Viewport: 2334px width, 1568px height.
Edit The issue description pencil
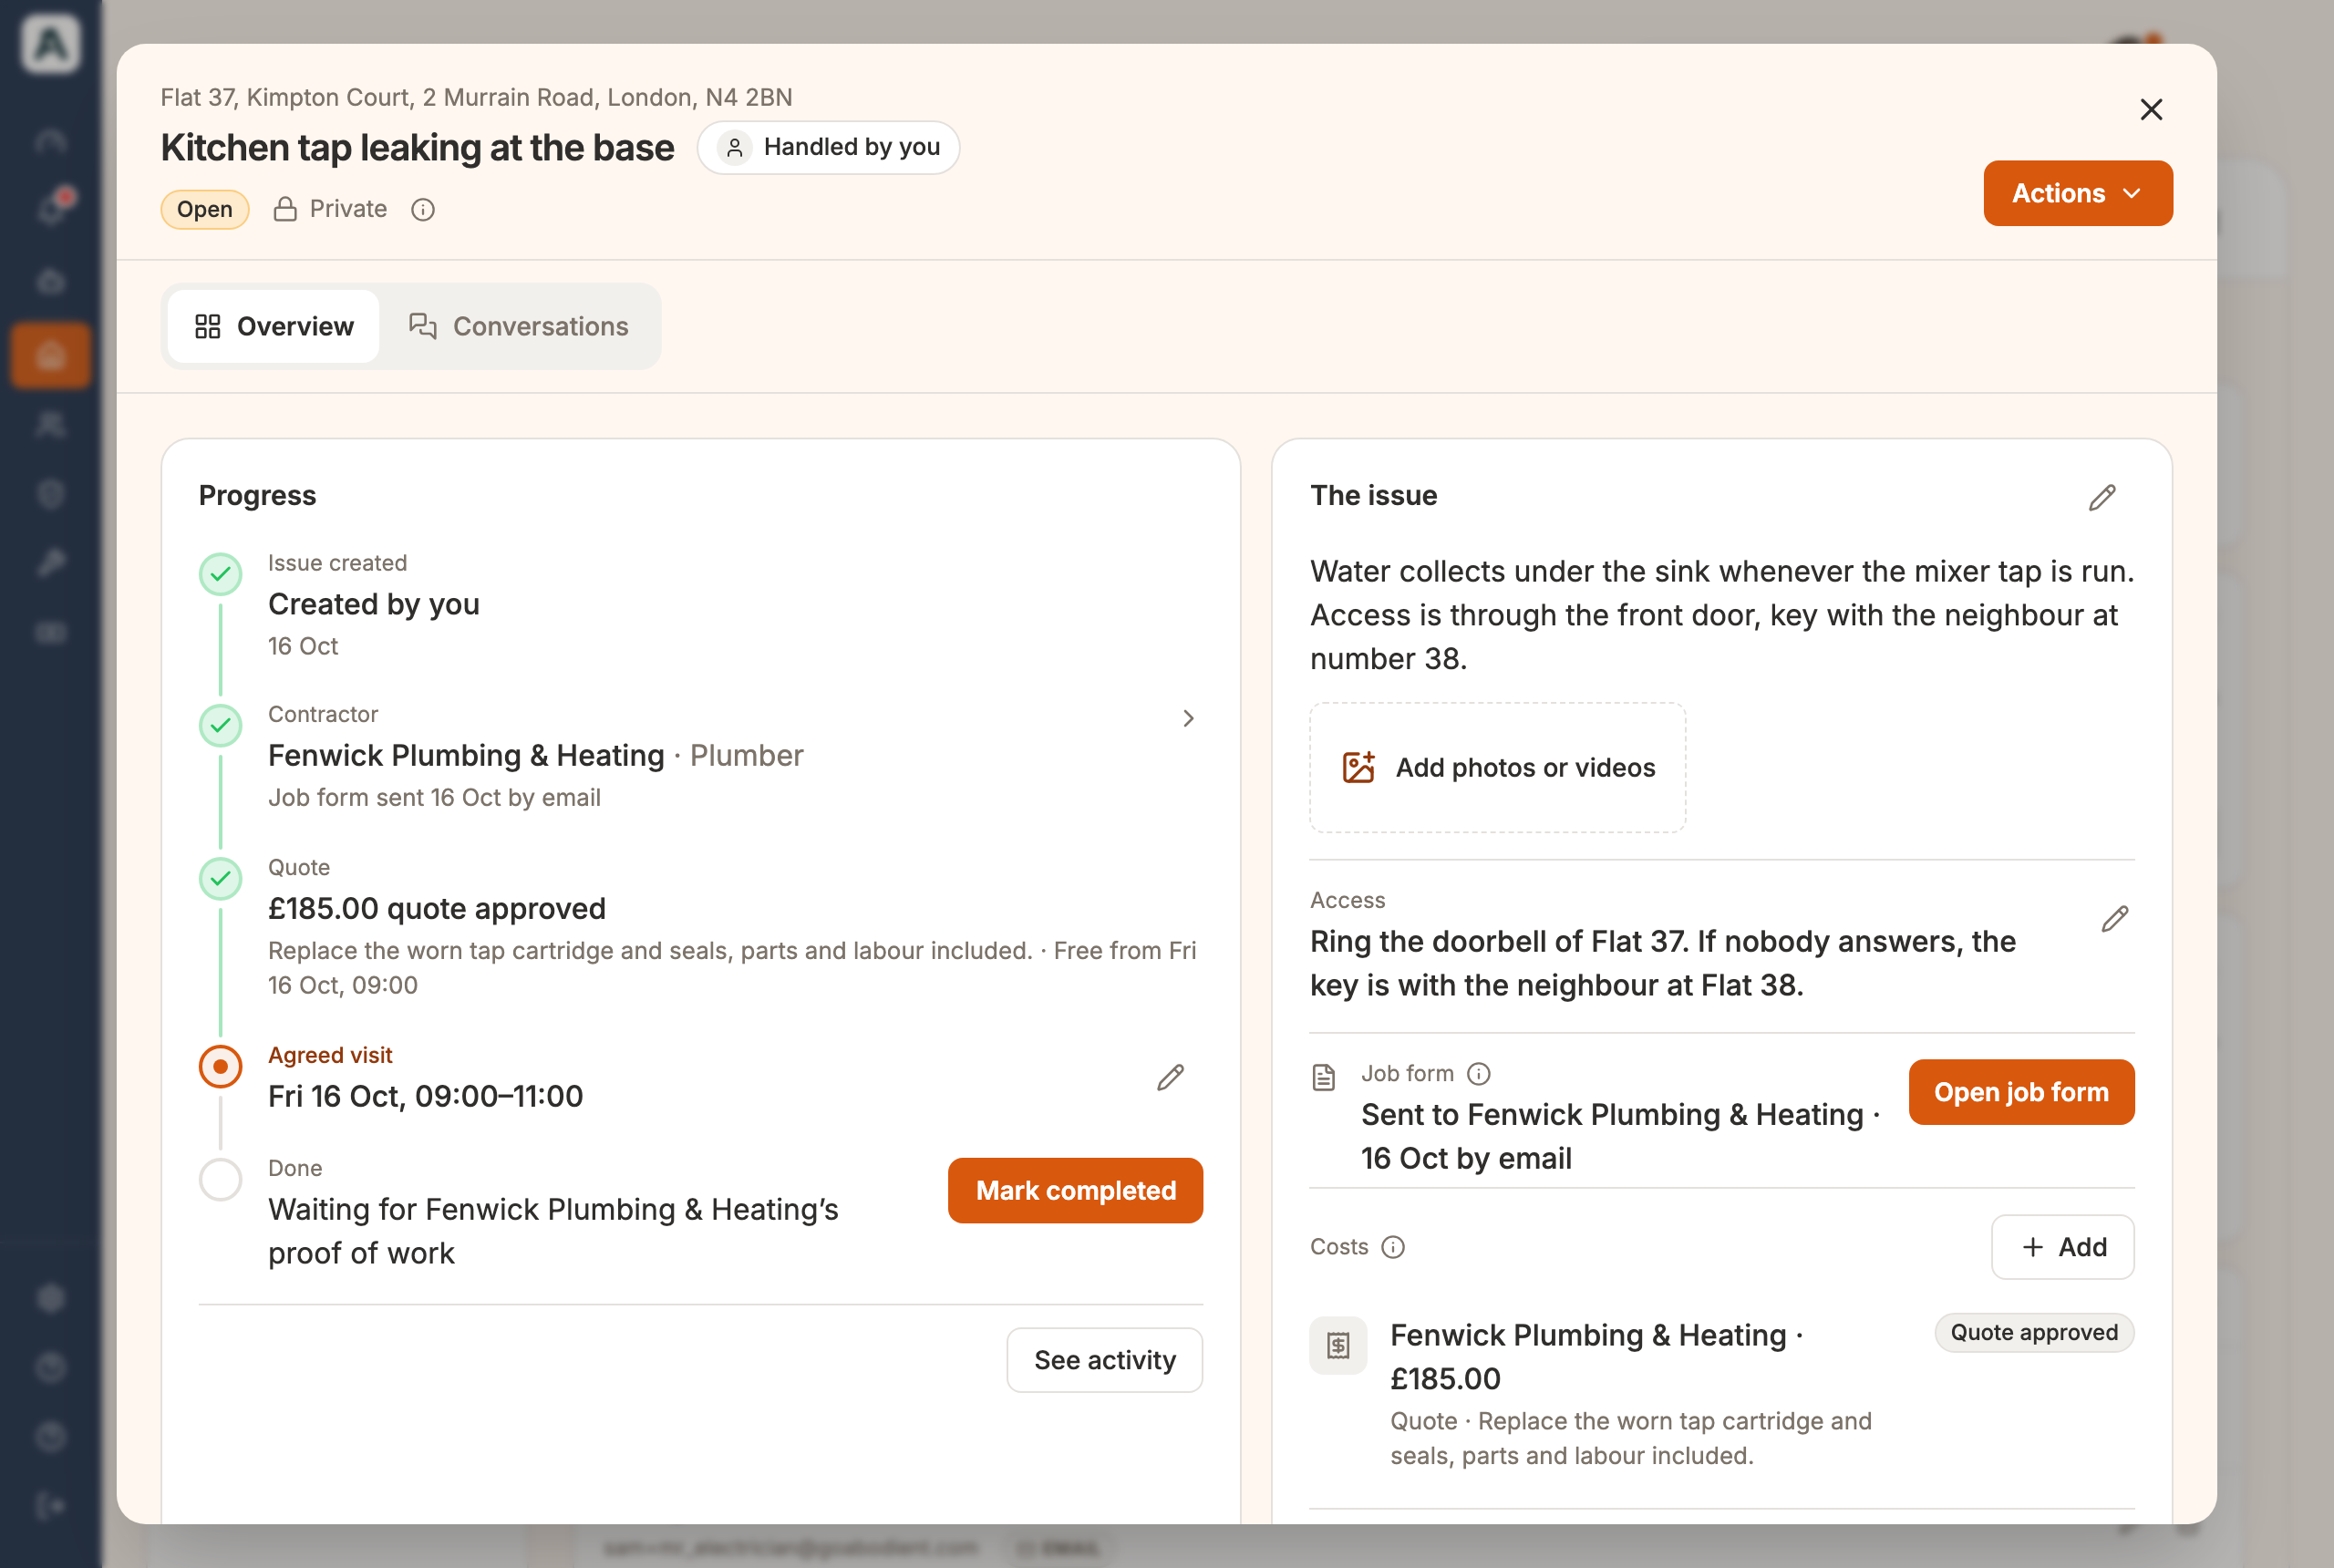coord(2102,497)
